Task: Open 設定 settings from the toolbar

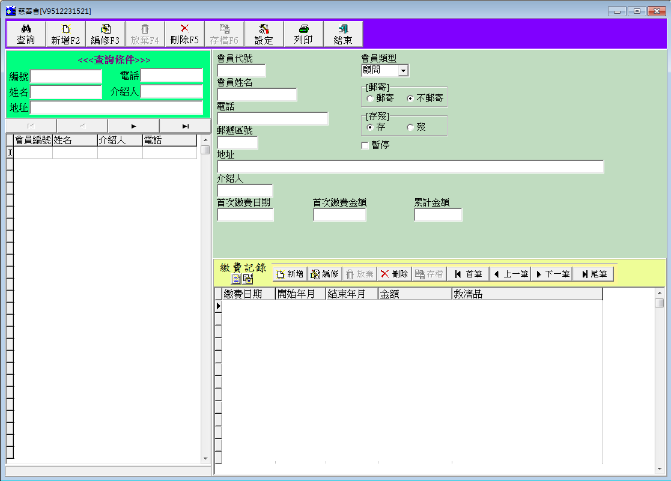Action: (264, 34)
